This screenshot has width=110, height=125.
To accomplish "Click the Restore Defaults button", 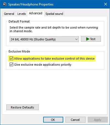I will point(23,107).
